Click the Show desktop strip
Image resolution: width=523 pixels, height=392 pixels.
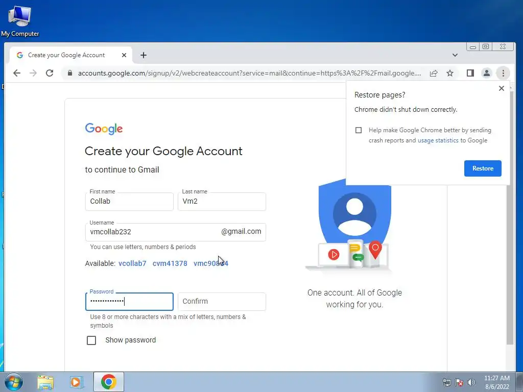pos(519,382)
